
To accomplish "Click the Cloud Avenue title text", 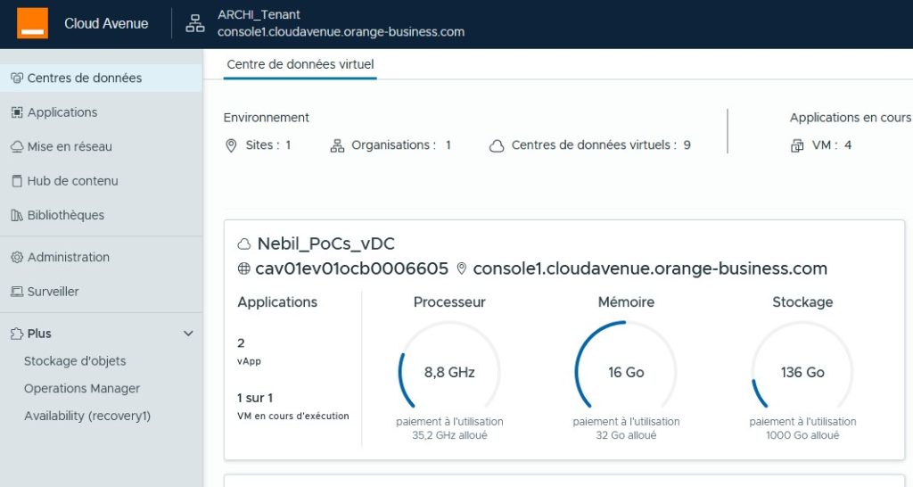I will (x=106, y=24).
